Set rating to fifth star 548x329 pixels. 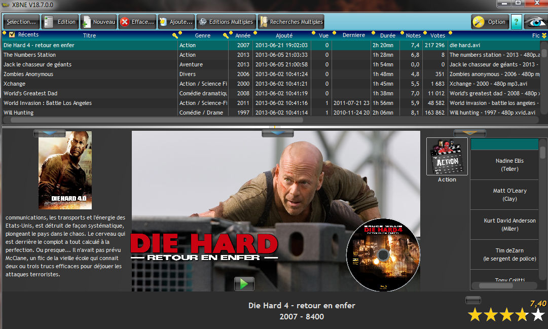coord(537,315)
